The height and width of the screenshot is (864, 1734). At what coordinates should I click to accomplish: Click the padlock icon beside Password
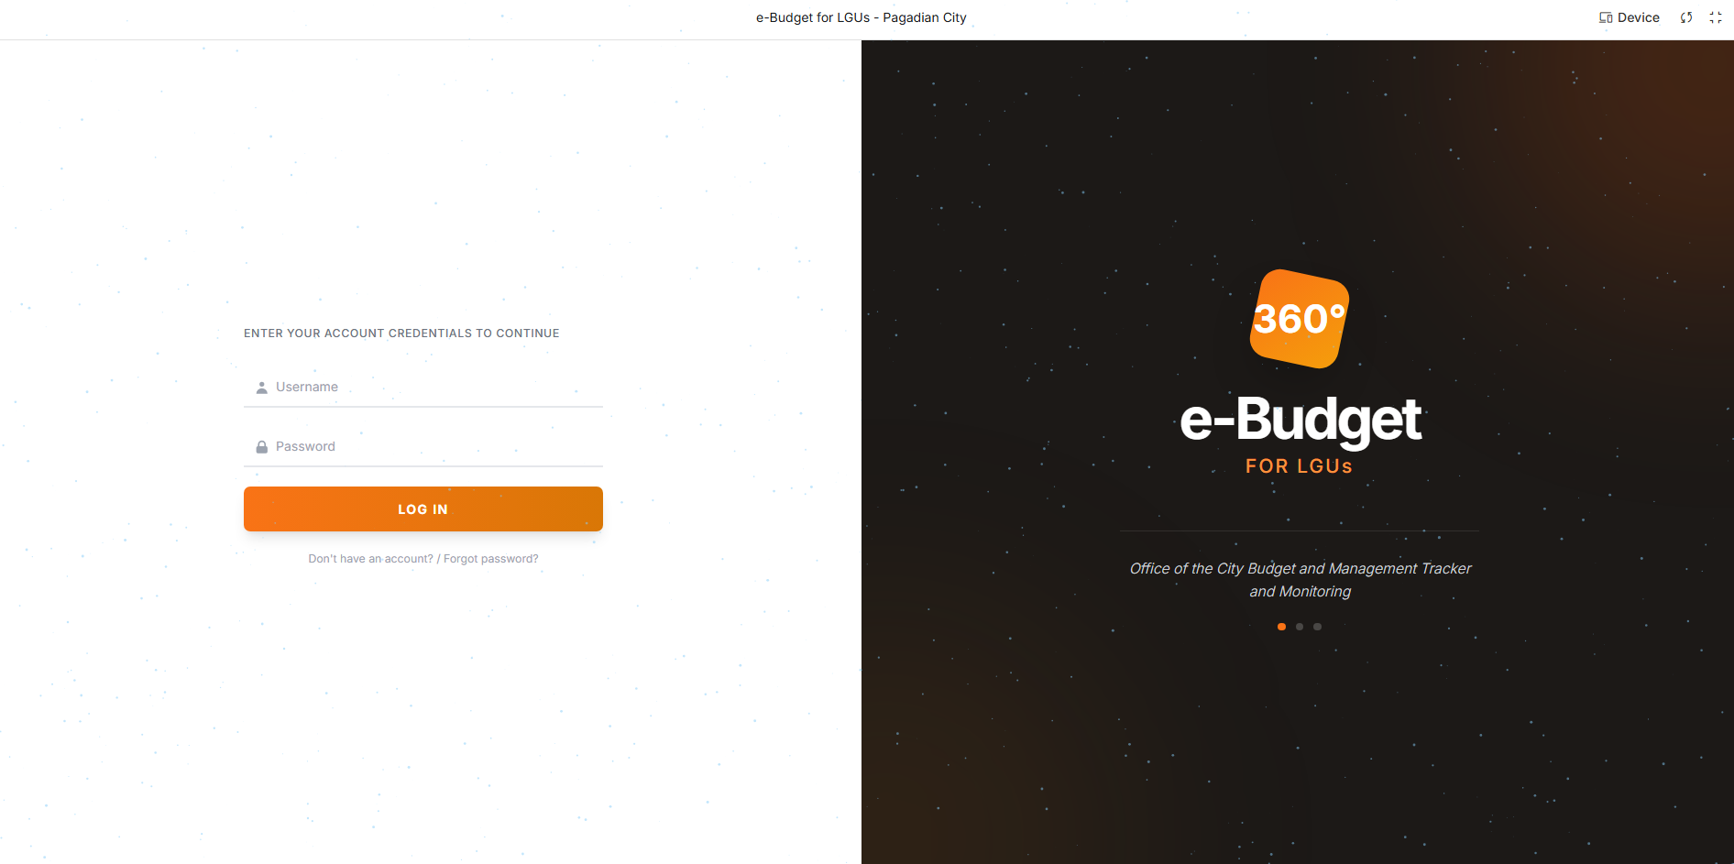click(261, 447)
